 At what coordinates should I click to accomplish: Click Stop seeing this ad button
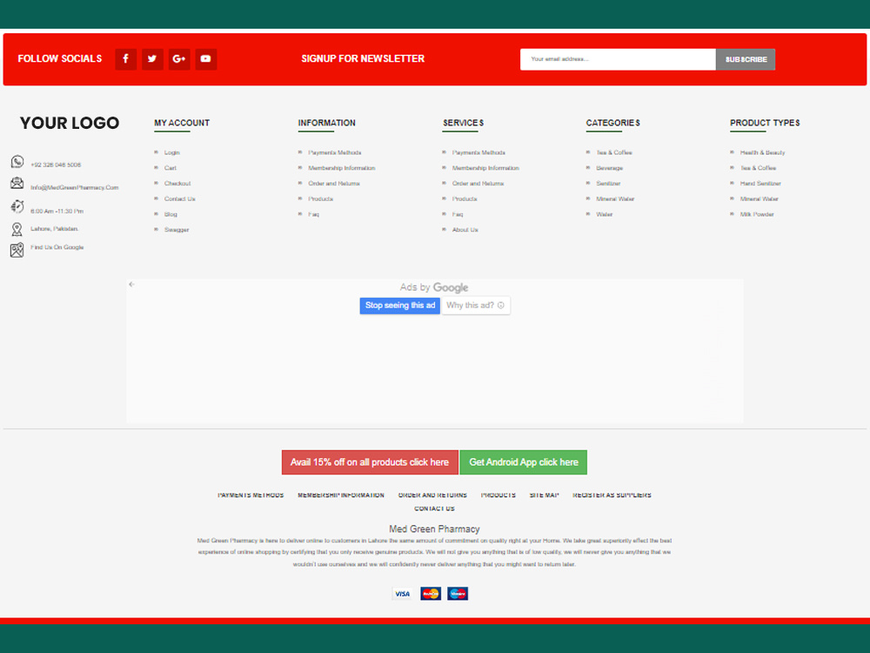point(400,306)
